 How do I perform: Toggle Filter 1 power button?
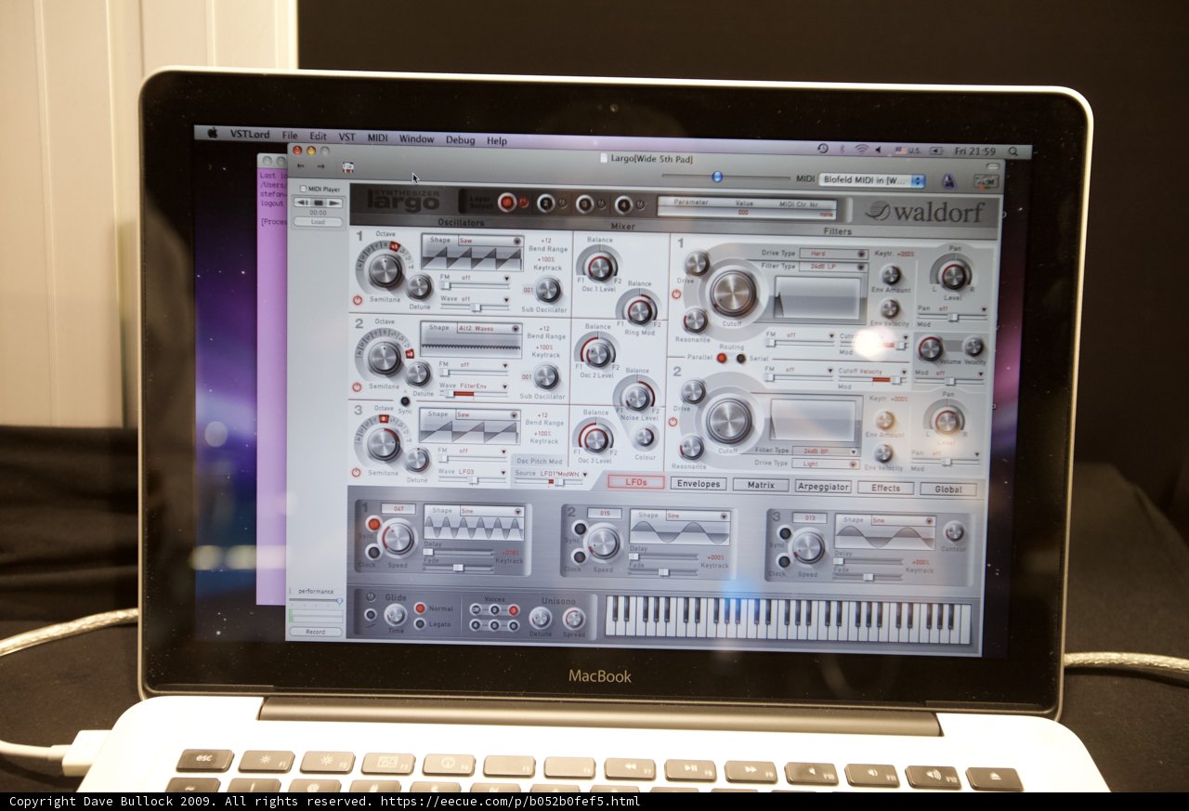click(x=675, y=294)
